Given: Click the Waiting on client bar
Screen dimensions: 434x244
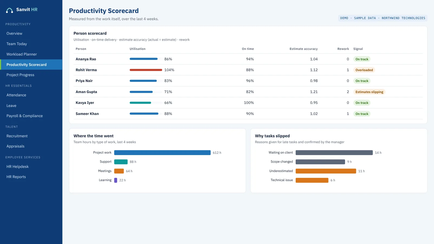Looking at the screenshot, I should click(334, 153).
